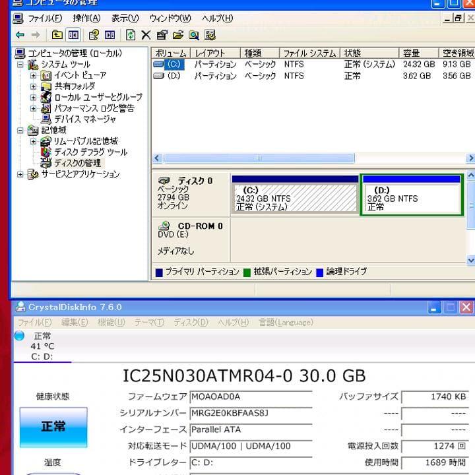Screen dimensions: 475x475
Task: Expand the パフォーマンス ログと警告 node
Action: click(x=34, y=108)
